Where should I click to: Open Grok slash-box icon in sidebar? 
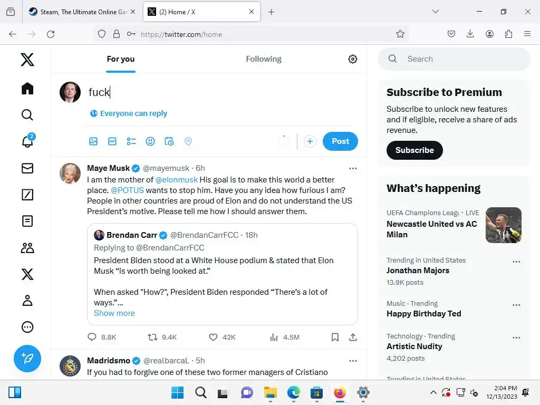pos(27,195)
